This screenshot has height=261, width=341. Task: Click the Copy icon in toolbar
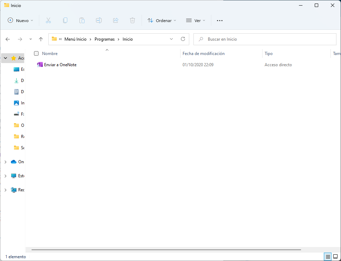click(65, 20)
